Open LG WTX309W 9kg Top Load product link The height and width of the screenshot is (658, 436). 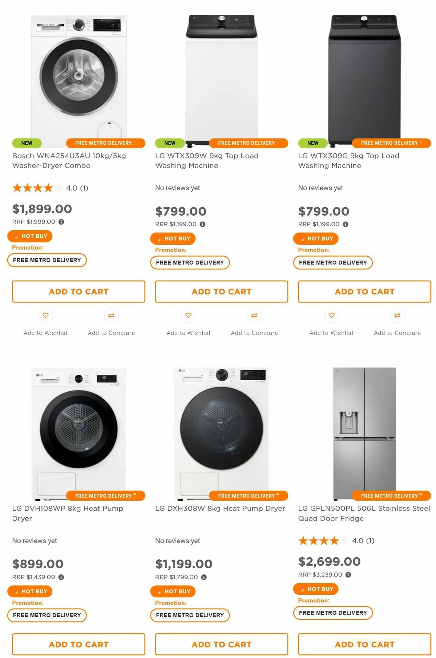[207, 161]
